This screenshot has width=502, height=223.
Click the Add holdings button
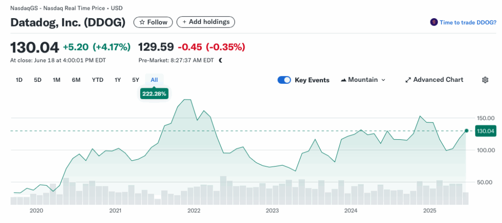tap(206, 22)
